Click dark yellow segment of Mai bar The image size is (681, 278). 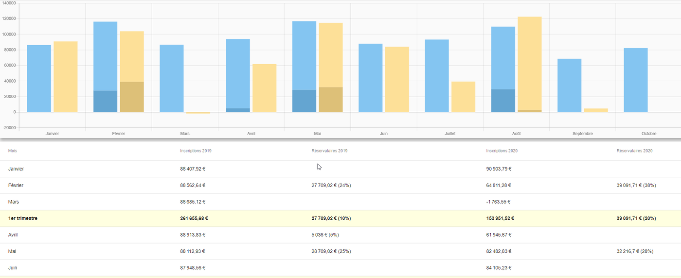click(x=331, y=100)
